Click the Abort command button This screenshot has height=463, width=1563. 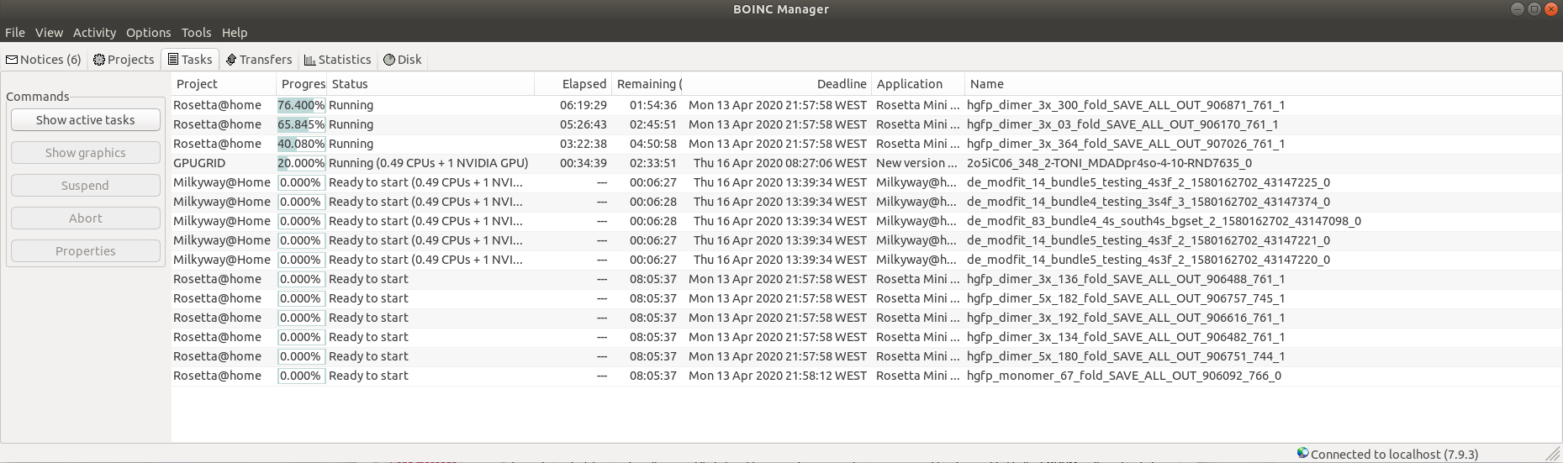[85, 218]
